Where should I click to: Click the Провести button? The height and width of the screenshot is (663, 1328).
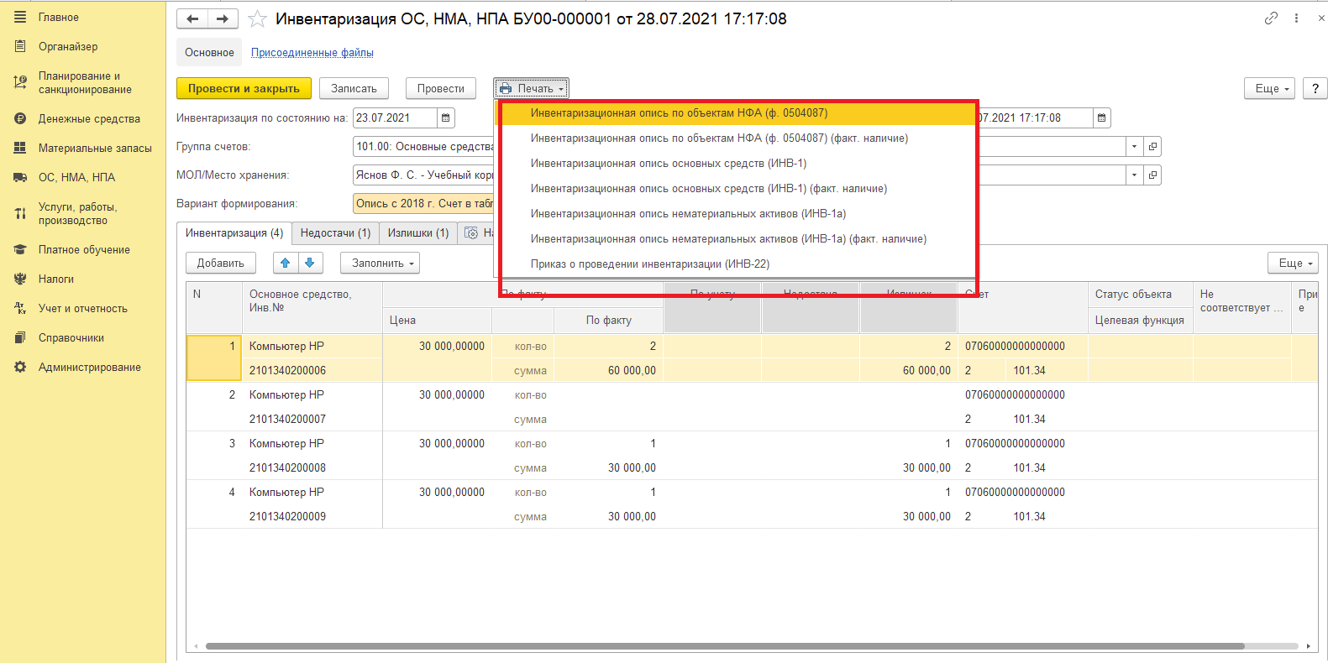click(x=440, y=88)
